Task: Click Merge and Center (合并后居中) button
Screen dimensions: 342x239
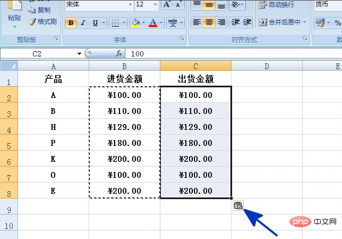Action: pyautogui.click(x=280, y=22)
